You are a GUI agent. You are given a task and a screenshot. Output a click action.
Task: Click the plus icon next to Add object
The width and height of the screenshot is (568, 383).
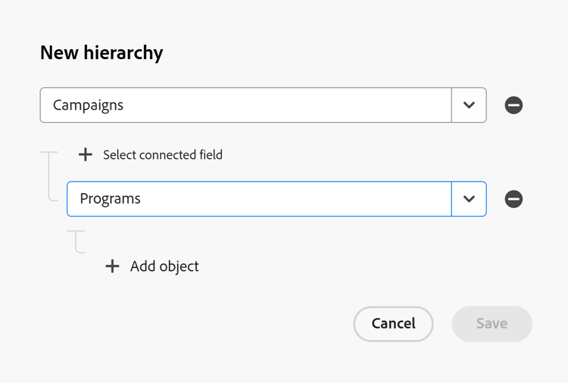tap(112, 266)
